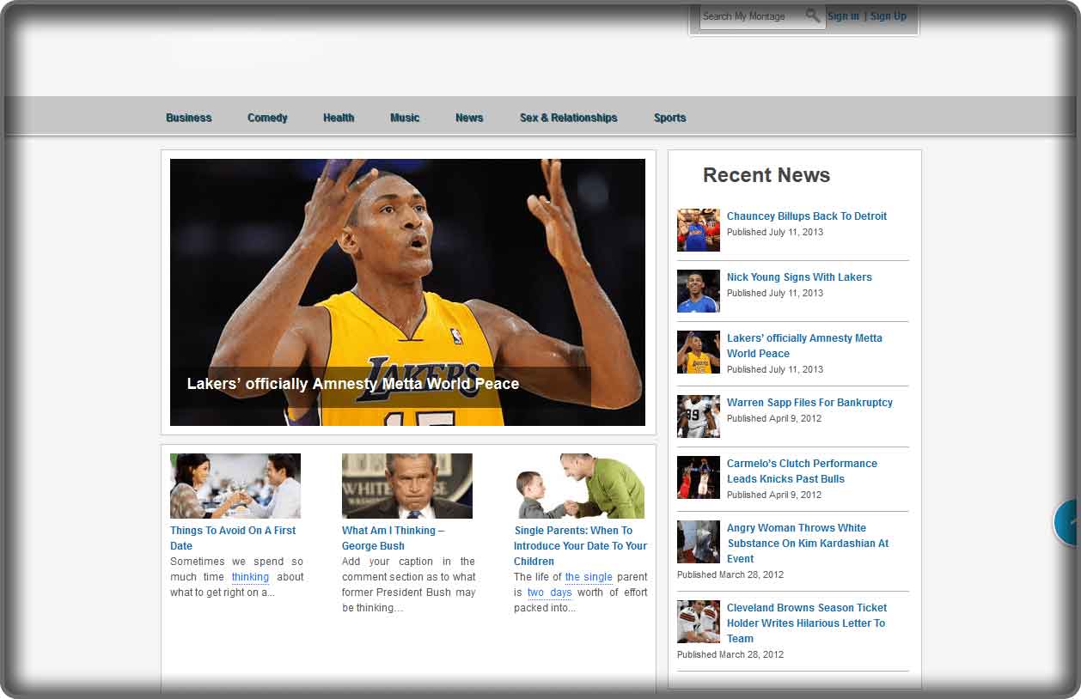The image size is (1081, 699).
Task: Switch to the Sports section
Action: pyautogui.click(x=669, y=118)
